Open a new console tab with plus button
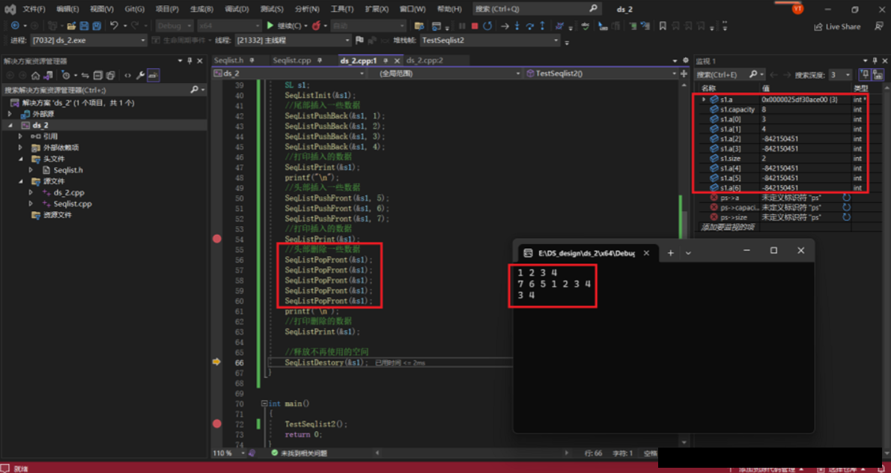The width and height of the screenshot is (891, 473). 671,253
